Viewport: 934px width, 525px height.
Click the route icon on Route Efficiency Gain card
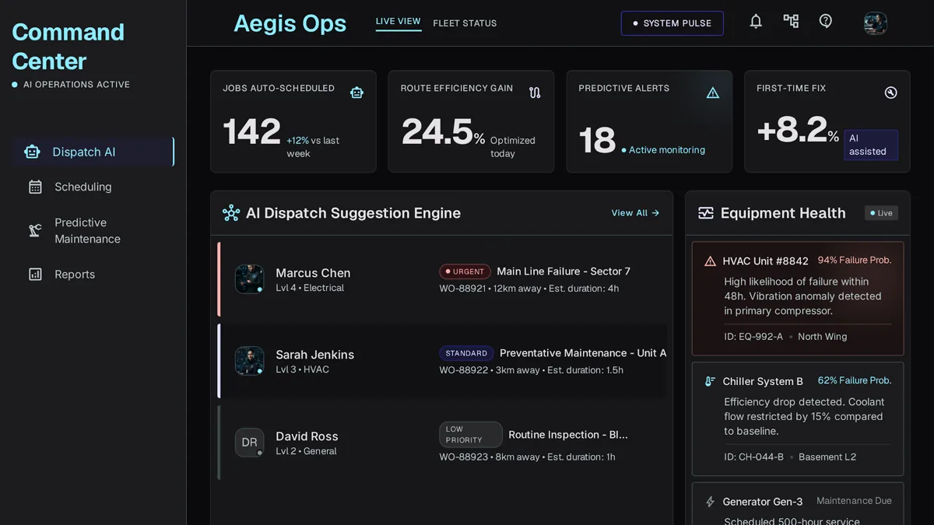(x=535, y=93)
